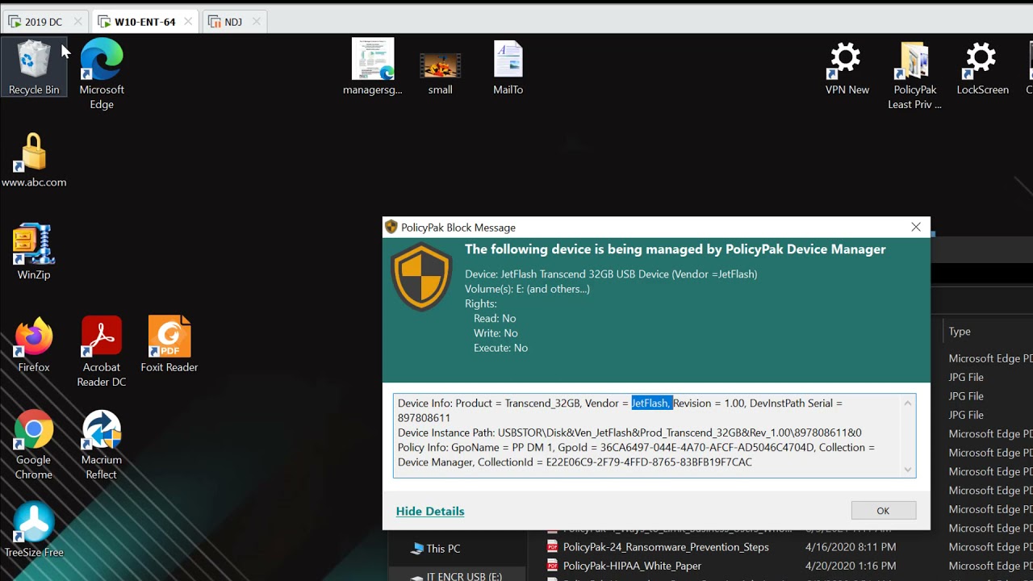Open the MailTo desktop file
Image resolution: width=1033 pixels, height=581 pixels.
coord(508,68)
